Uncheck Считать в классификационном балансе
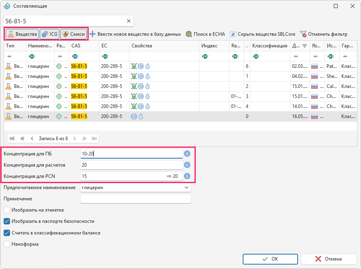 7,233
